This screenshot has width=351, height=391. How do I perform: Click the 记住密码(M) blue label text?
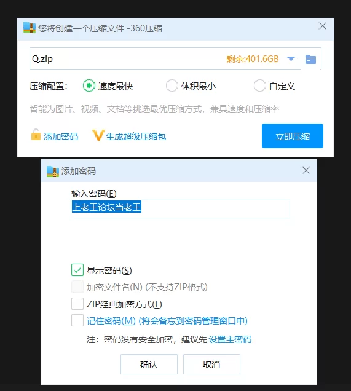[x=167, y=321]
